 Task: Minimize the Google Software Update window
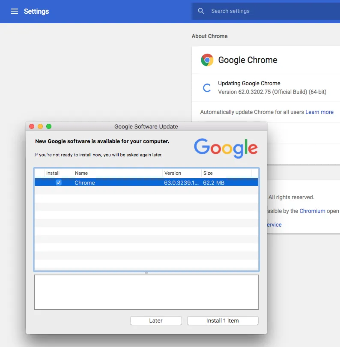(40, 126)
